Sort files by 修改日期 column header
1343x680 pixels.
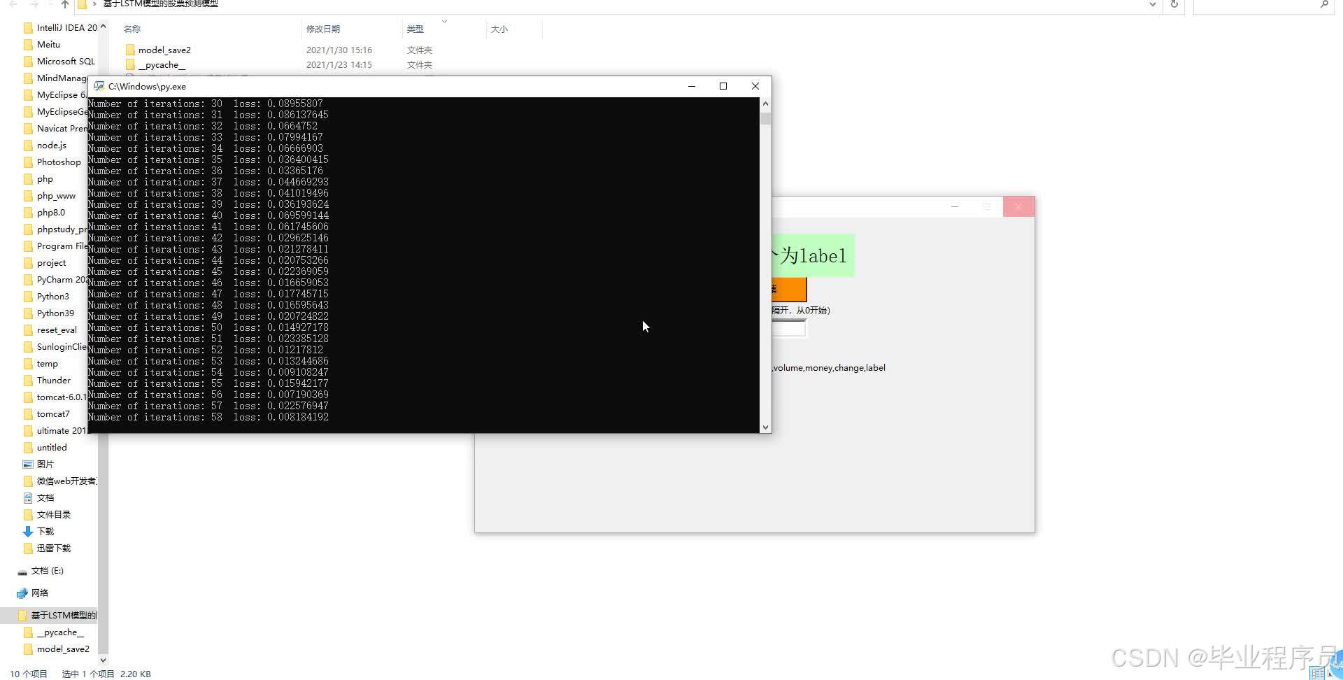323,29
